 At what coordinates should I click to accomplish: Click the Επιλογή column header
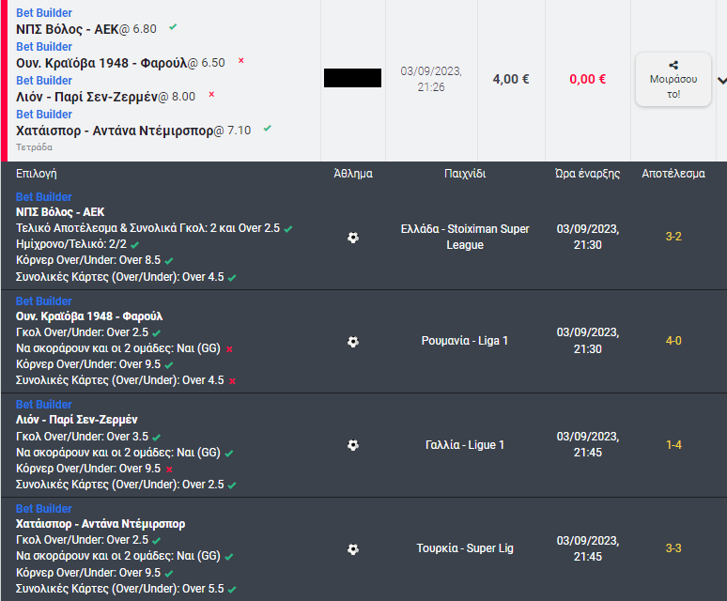(x=37, y=174)
